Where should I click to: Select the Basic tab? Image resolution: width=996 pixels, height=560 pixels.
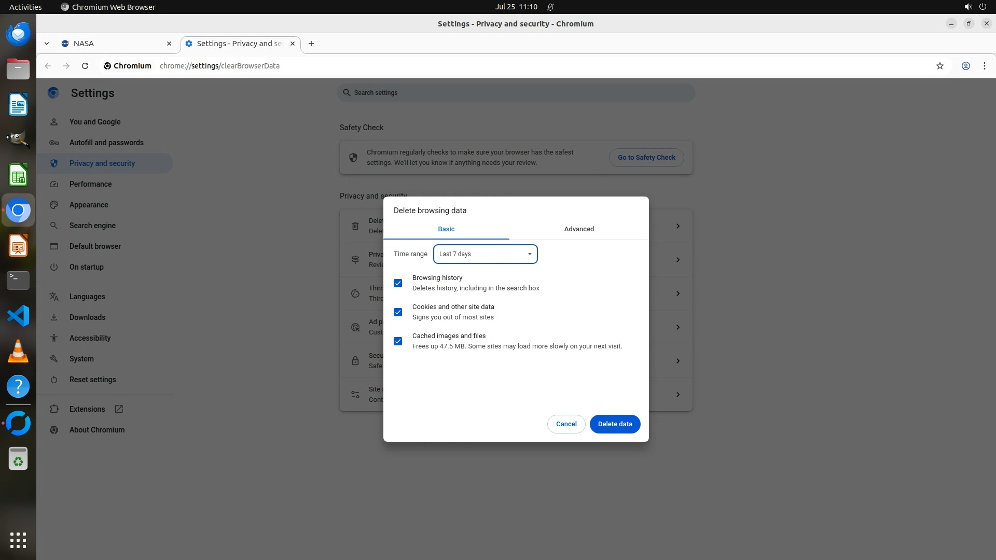coord(446,229)
